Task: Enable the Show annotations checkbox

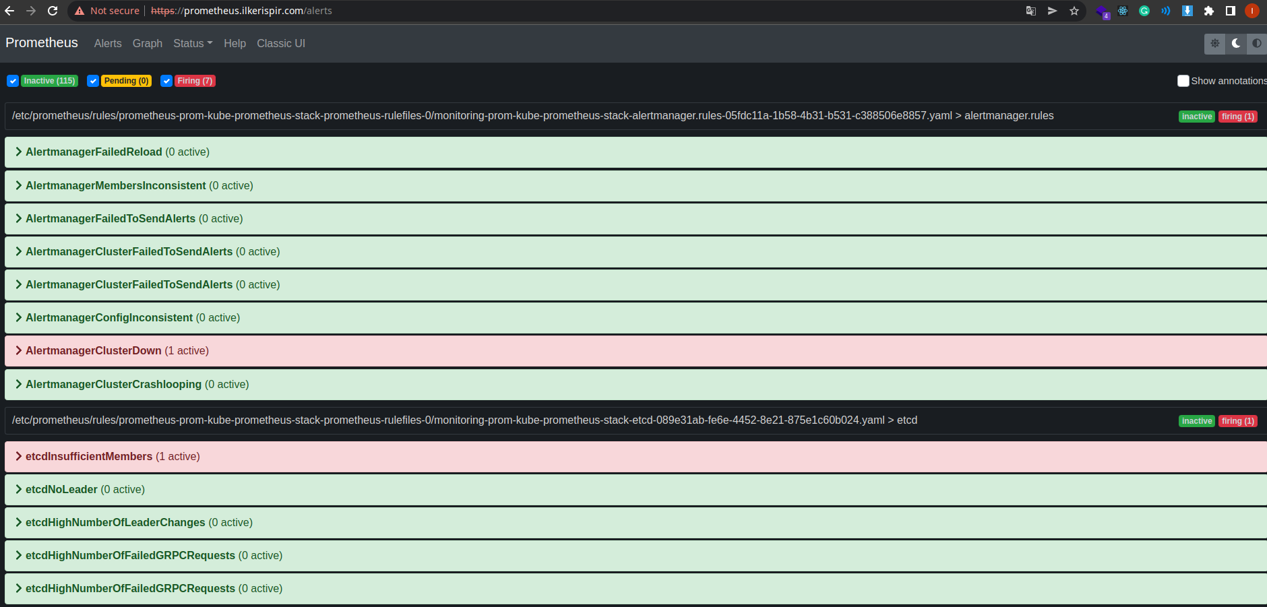Action: pyautogui.click(x=1183, y=81)
